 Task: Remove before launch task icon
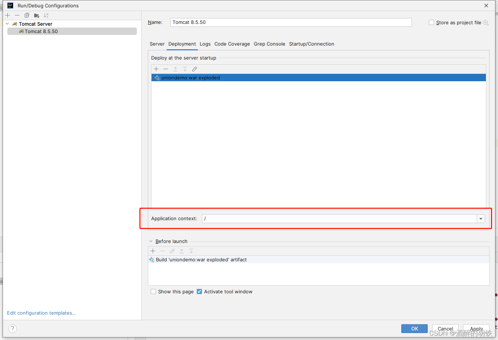(x=163, y=251)
